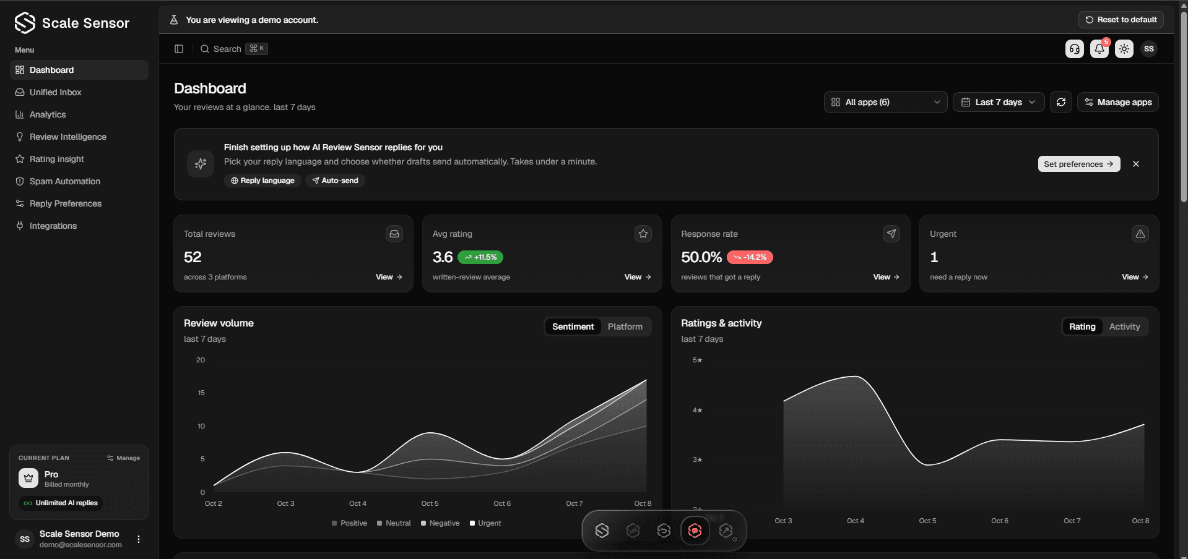Select the red chat hexagon in bottom dock

tap(695, 531)
